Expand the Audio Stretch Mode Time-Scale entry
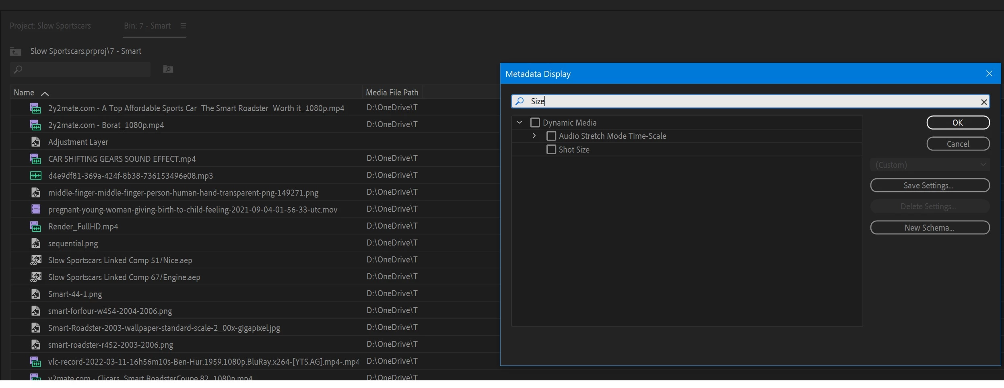 [534, 136]
